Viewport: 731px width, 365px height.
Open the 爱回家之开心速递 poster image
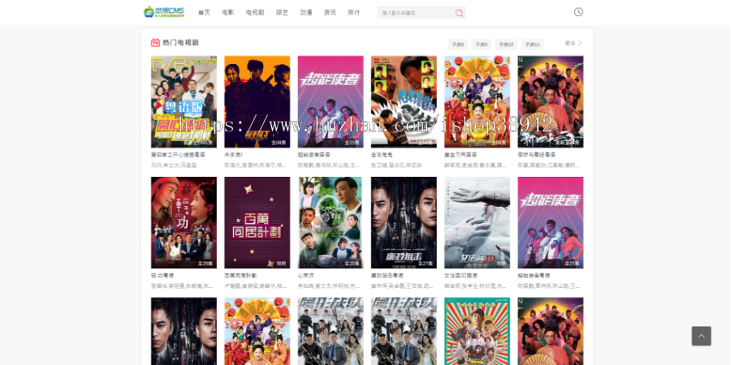pos(184,102)
